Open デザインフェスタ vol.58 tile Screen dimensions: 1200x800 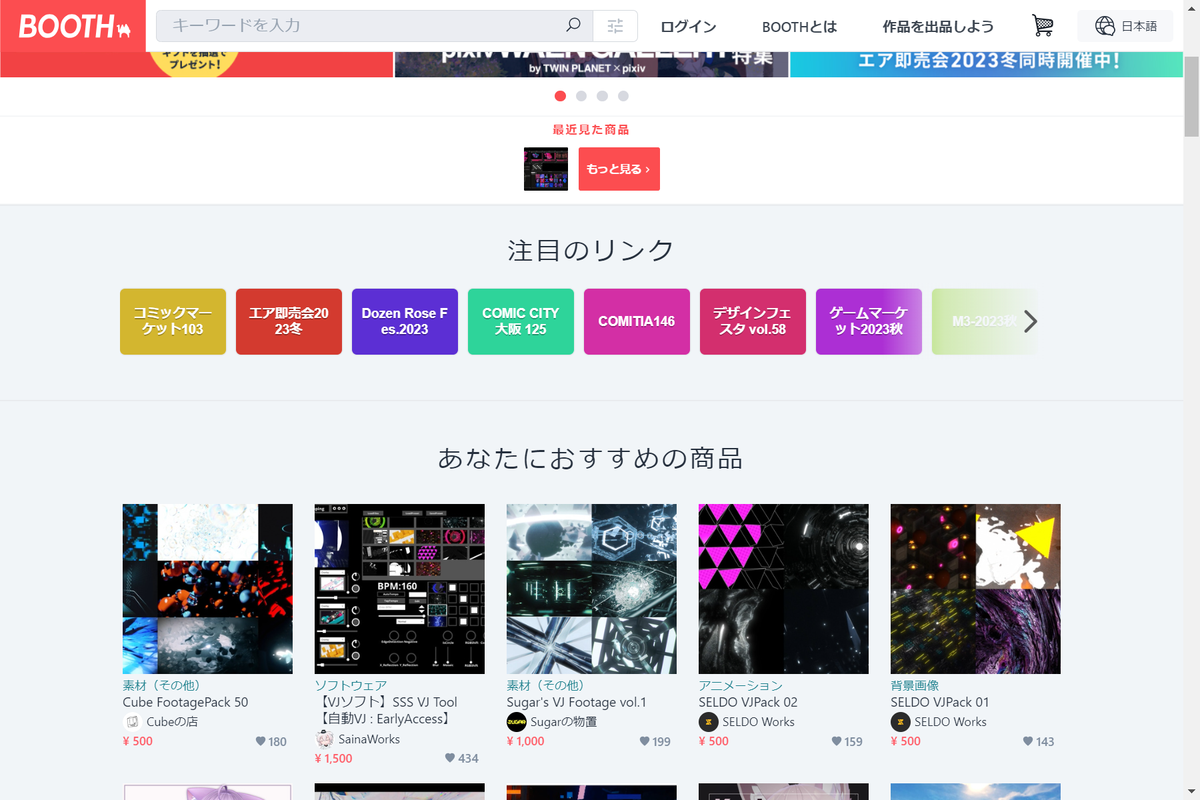pyautogui.click(x=753, y=321)
